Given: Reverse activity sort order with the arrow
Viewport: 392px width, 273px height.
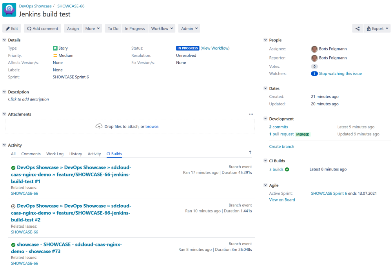Looking at the screenshot, I should [x=250, y=153].
